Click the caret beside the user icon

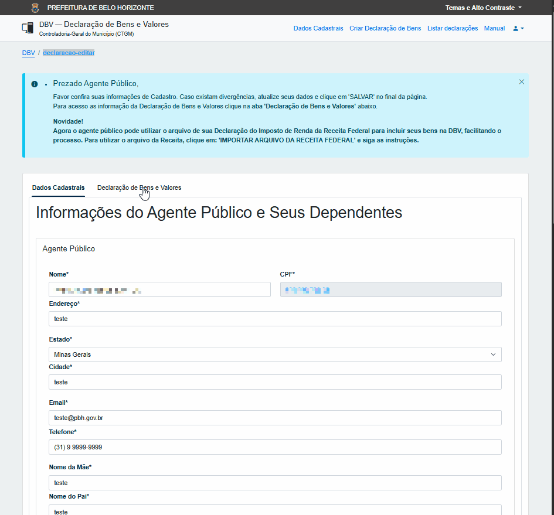tap(522, 29)
